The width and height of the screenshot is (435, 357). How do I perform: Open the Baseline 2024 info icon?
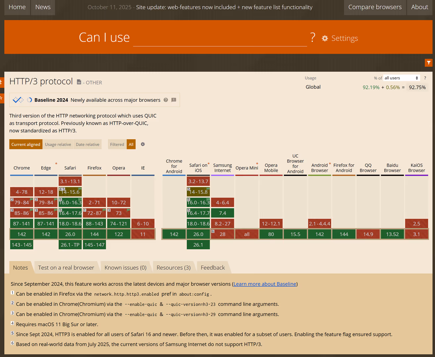pos(166,100)
